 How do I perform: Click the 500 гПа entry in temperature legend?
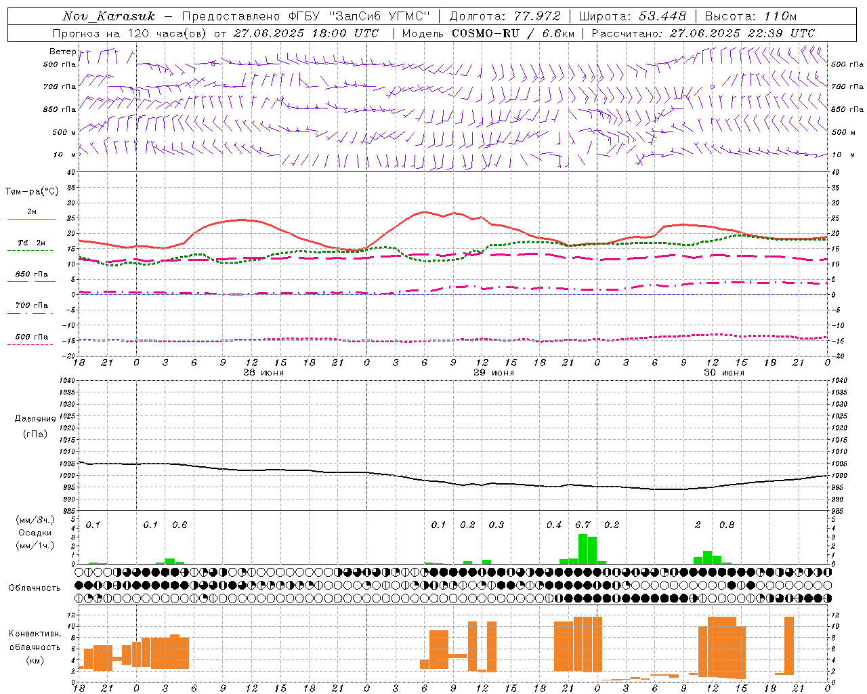click(32, 337)
